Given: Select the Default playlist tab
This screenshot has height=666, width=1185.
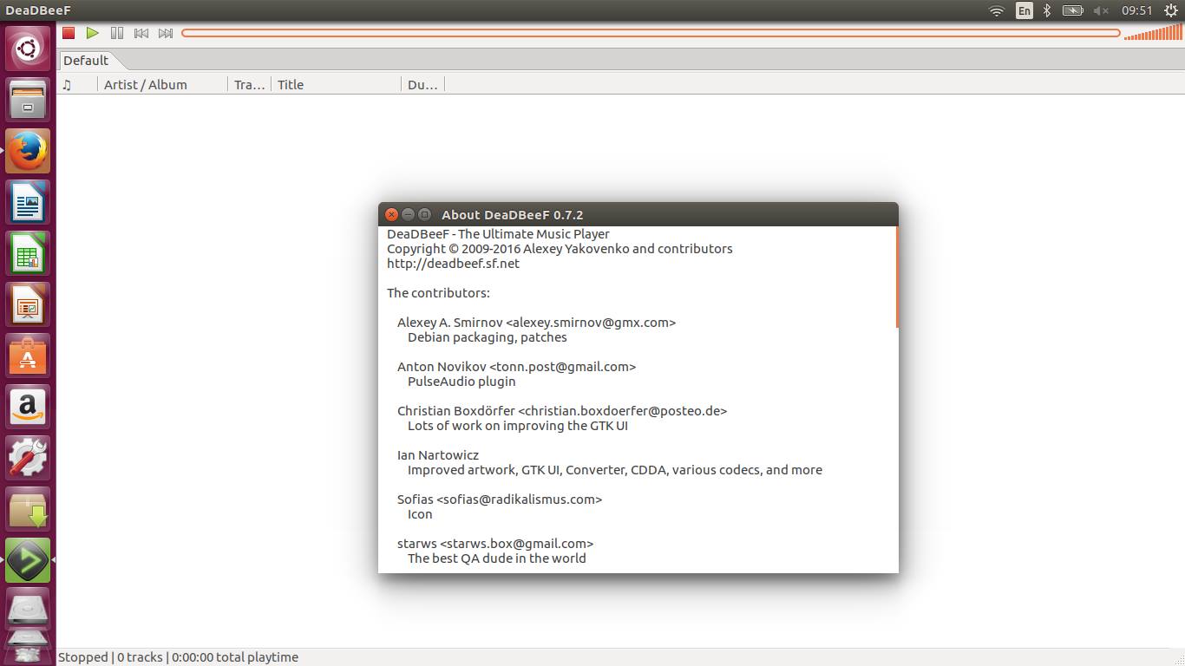Looking at the screenshot, I should coord(86,60).
